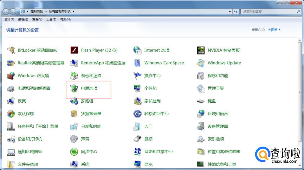304x170 pixels.
Task: Expand the address bar history dropdown arrow
Action: click(230, 12)
